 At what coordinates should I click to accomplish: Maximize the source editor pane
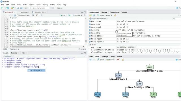(85, 12)
